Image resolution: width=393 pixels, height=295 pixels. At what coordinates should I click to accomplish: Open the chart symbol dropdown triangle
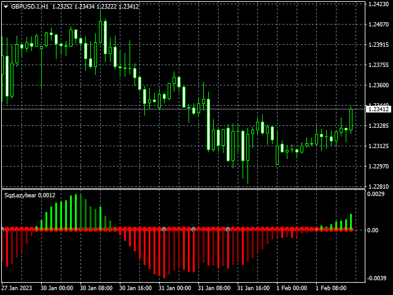pos(6,7)
